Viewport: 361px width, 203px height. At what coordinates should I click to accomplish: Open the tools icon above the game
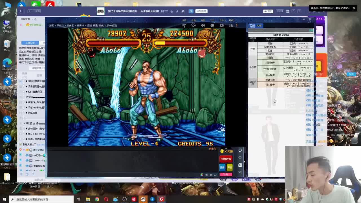[x=184, y=25]
